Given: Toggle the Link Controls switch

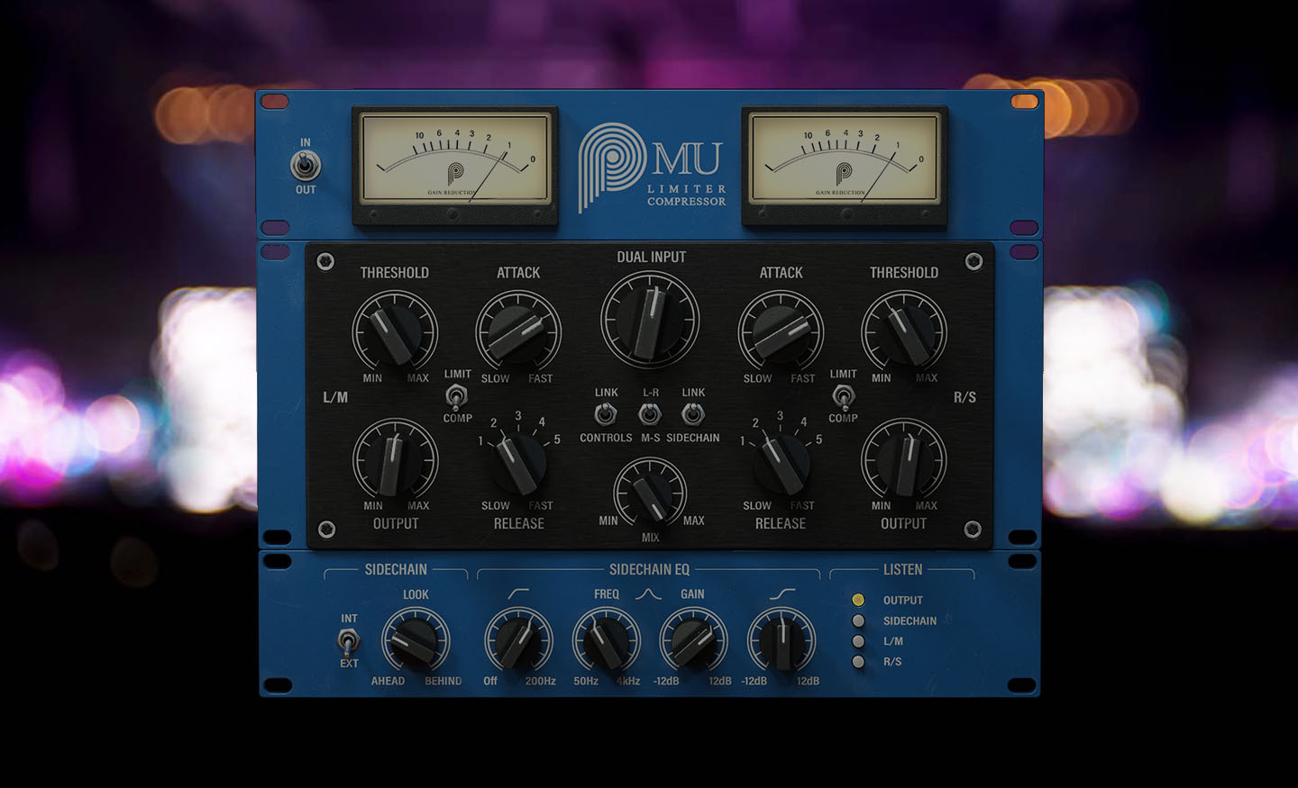Looking at the screenshot, I should click(606, 414).
